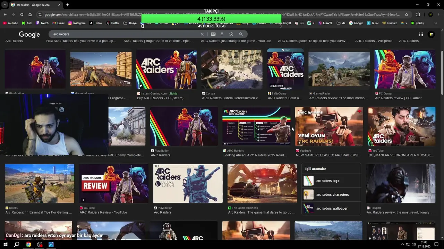Select related search 'arc raiders logo'
This screenshot has height=249, width=444.
[331, 181]
